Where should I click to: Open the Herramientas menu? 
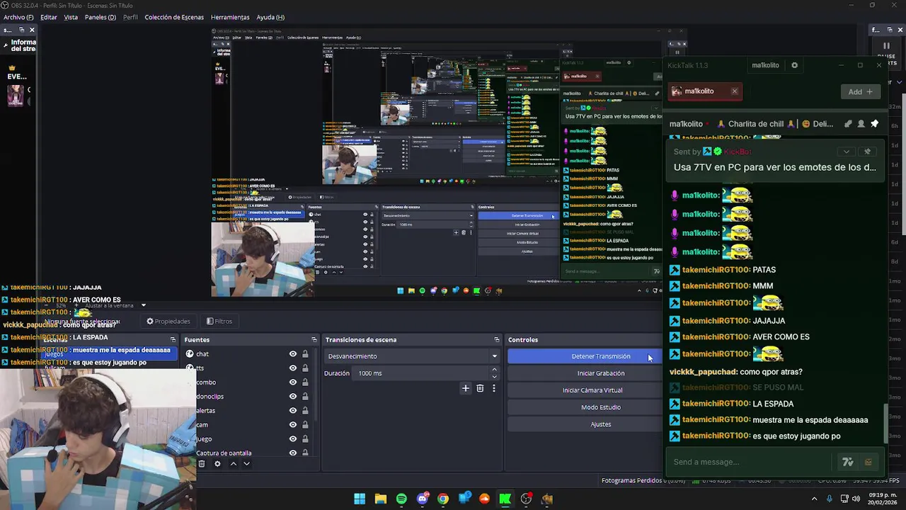coord(230,17)
